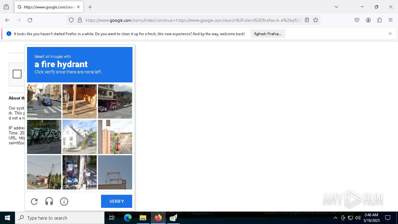Image resolution: width=398 pixels, height=224 pixels.
Task: Switch to Firefox on the taskbar
Action: (x=158, y=218)
